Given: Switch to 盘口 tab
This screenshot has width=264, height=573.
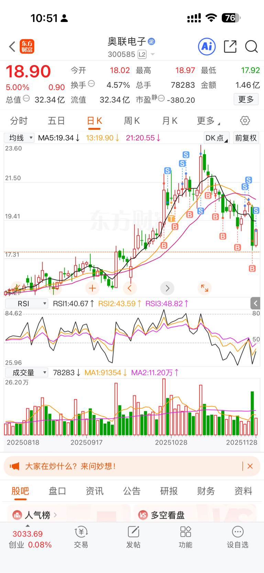Looking at the screenshot, I should [x=57, y=491].
